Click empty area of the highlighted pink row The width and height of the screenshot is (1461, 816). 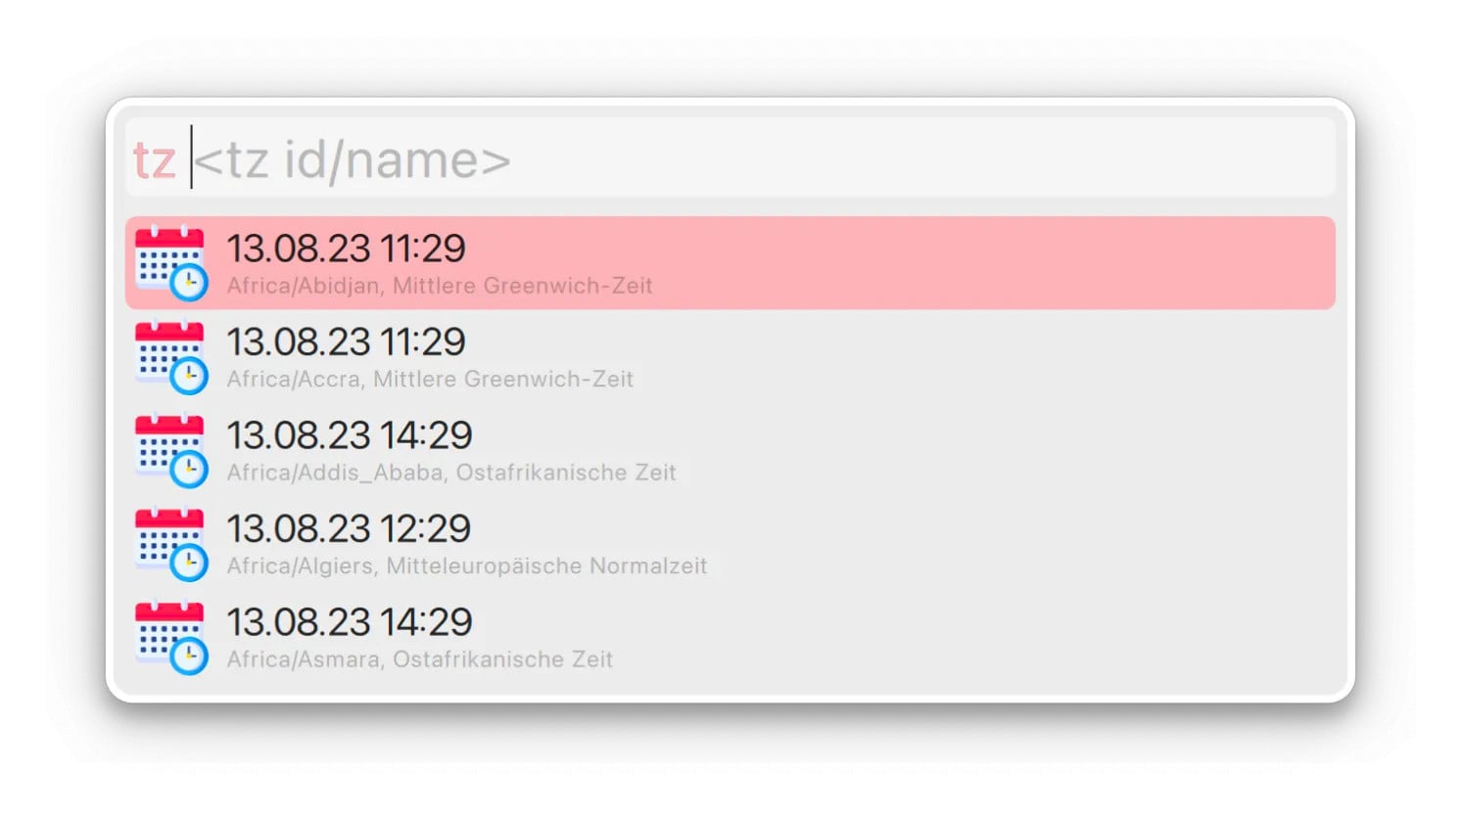click(x=979, y=263)
